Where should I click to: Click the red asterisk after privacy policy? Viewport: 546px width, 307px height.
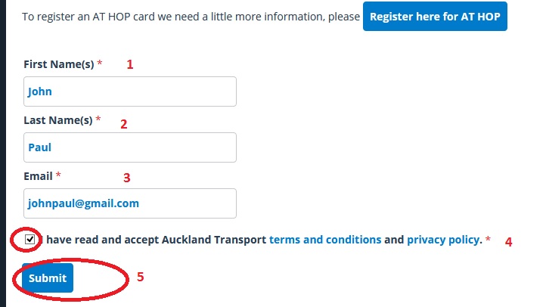tap(488, 240)
